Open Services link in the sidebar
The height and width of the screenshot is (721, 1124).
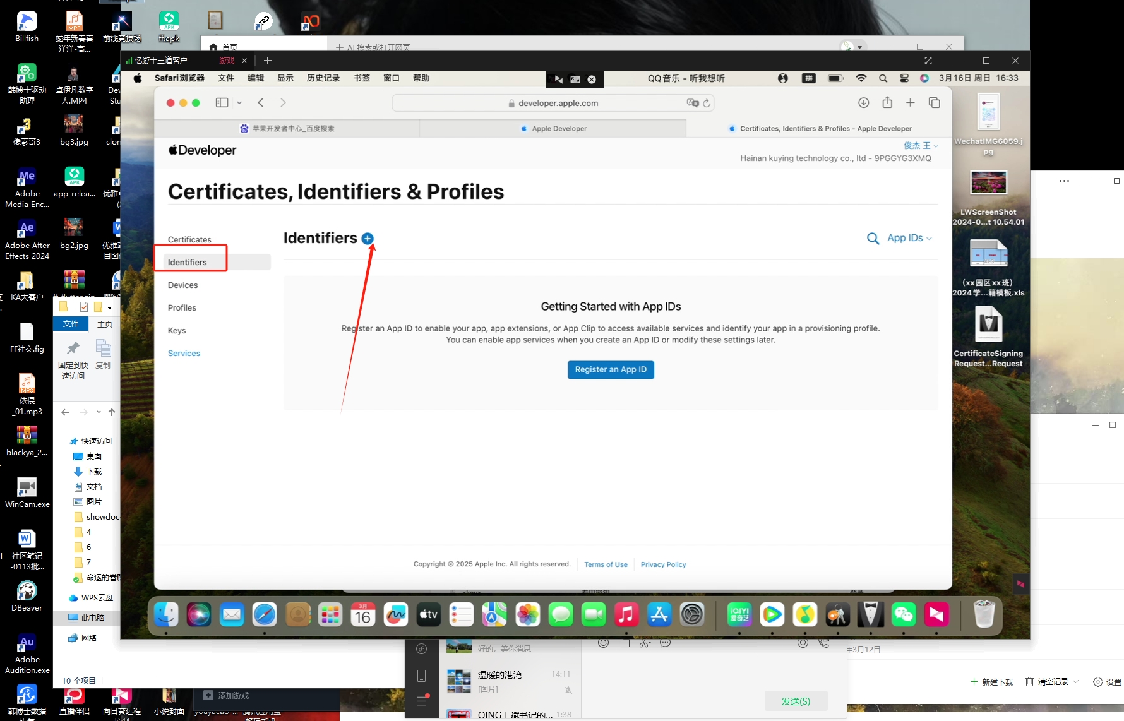(x=184, y=353)
